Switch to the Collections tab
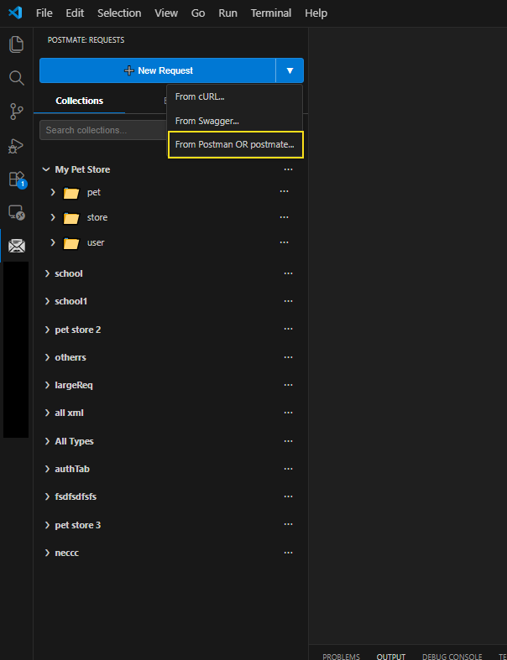Screen dimensions: 507x660 tap(79, 101)
